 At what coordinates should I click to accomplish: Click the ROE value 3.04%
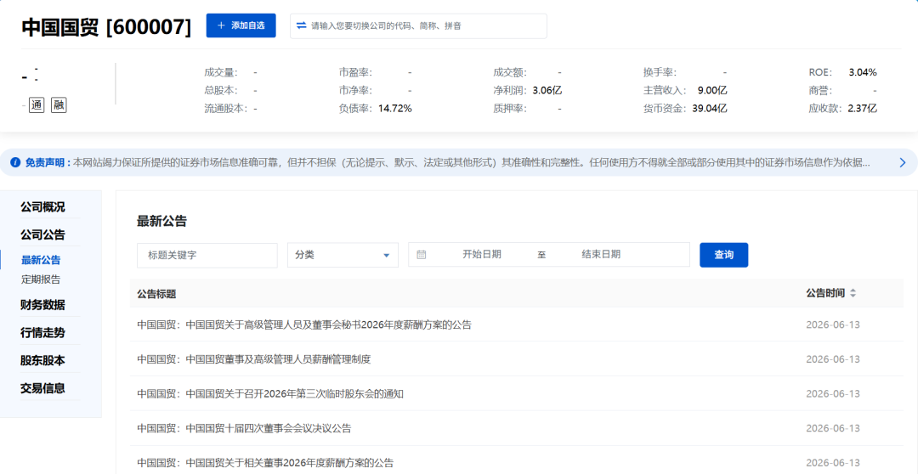[x=863, y=72]
